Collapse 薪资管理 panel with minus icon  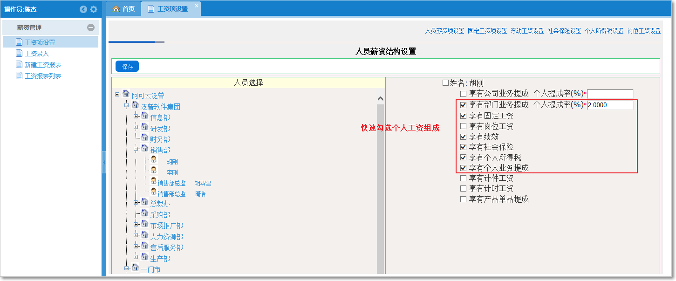[91, 27]
